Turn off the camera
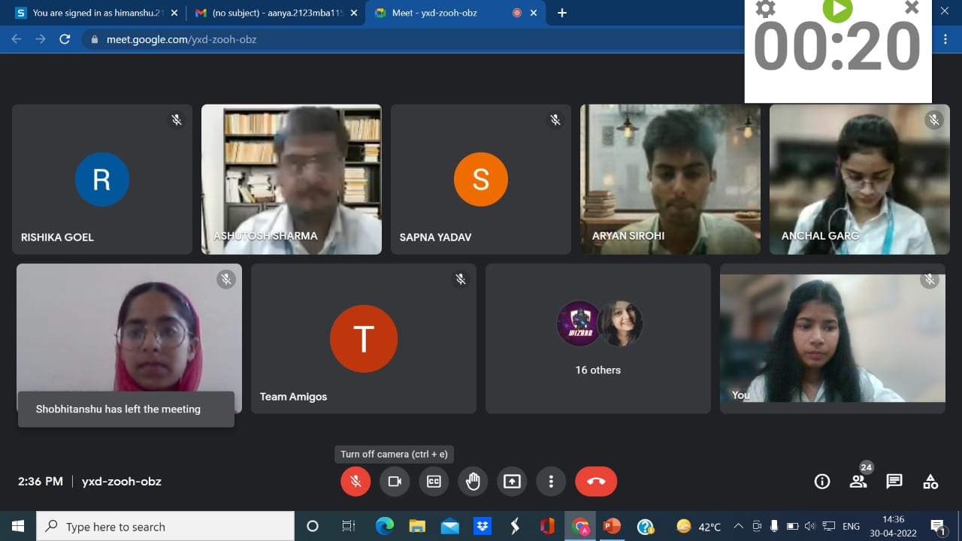The width and height of the screenshot is (962, 541). pos(395,482)
